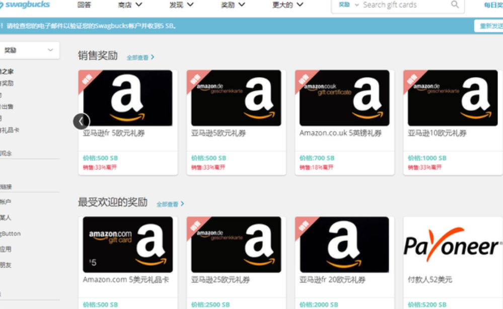Click the 亚马逊10欧元礼券 title
Screen dimensions: 503x309
point(437,133)
